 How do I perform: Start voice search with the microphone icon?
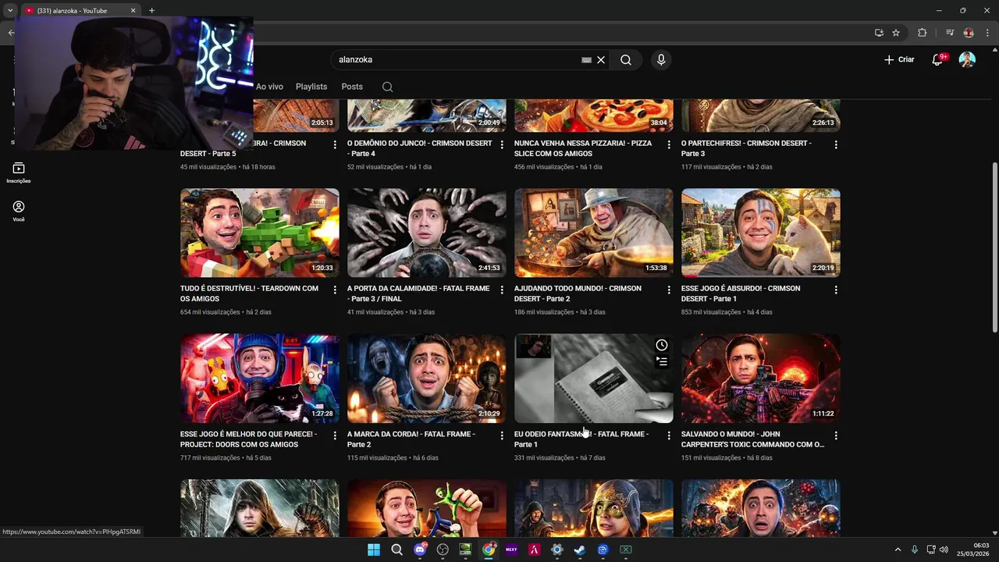(661, 60)
